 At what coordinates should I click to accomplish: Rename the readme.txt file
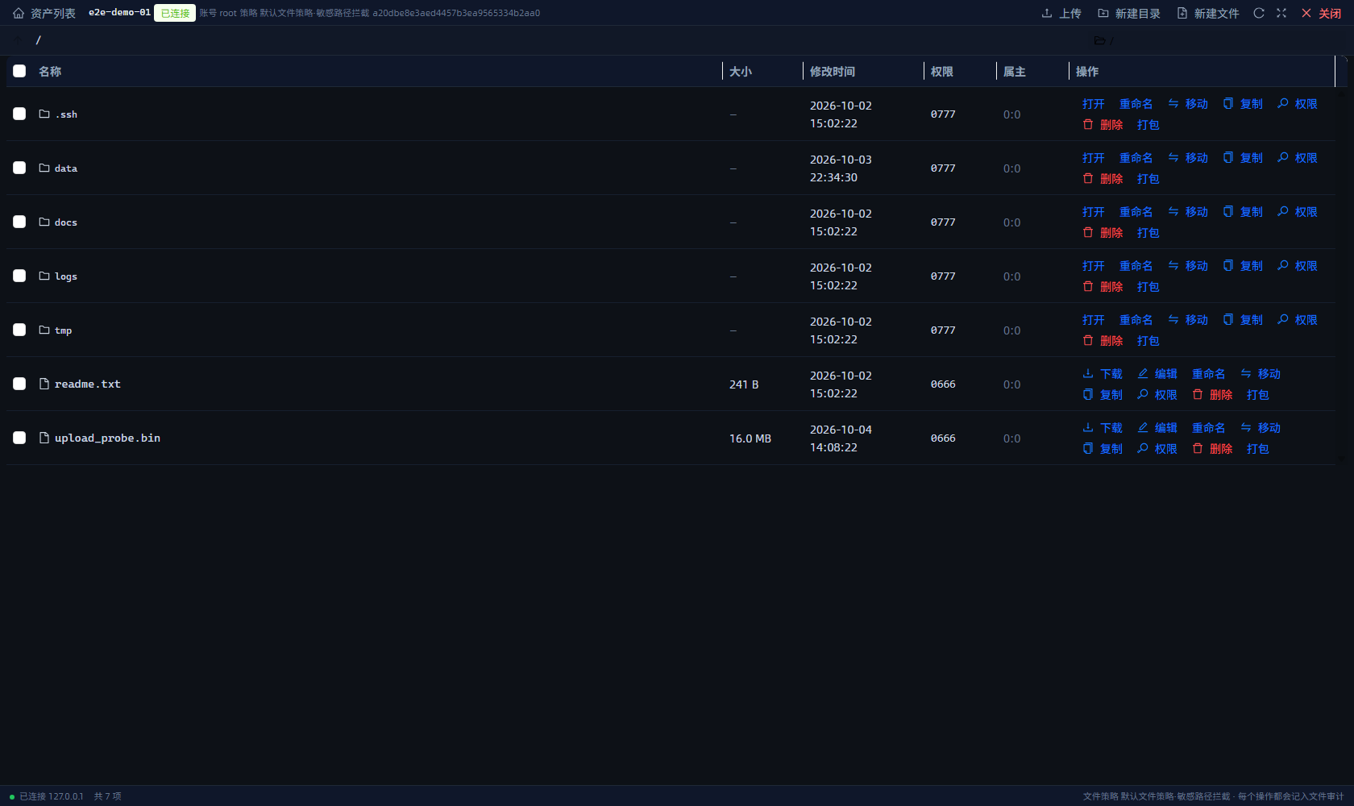point(1209,374)
